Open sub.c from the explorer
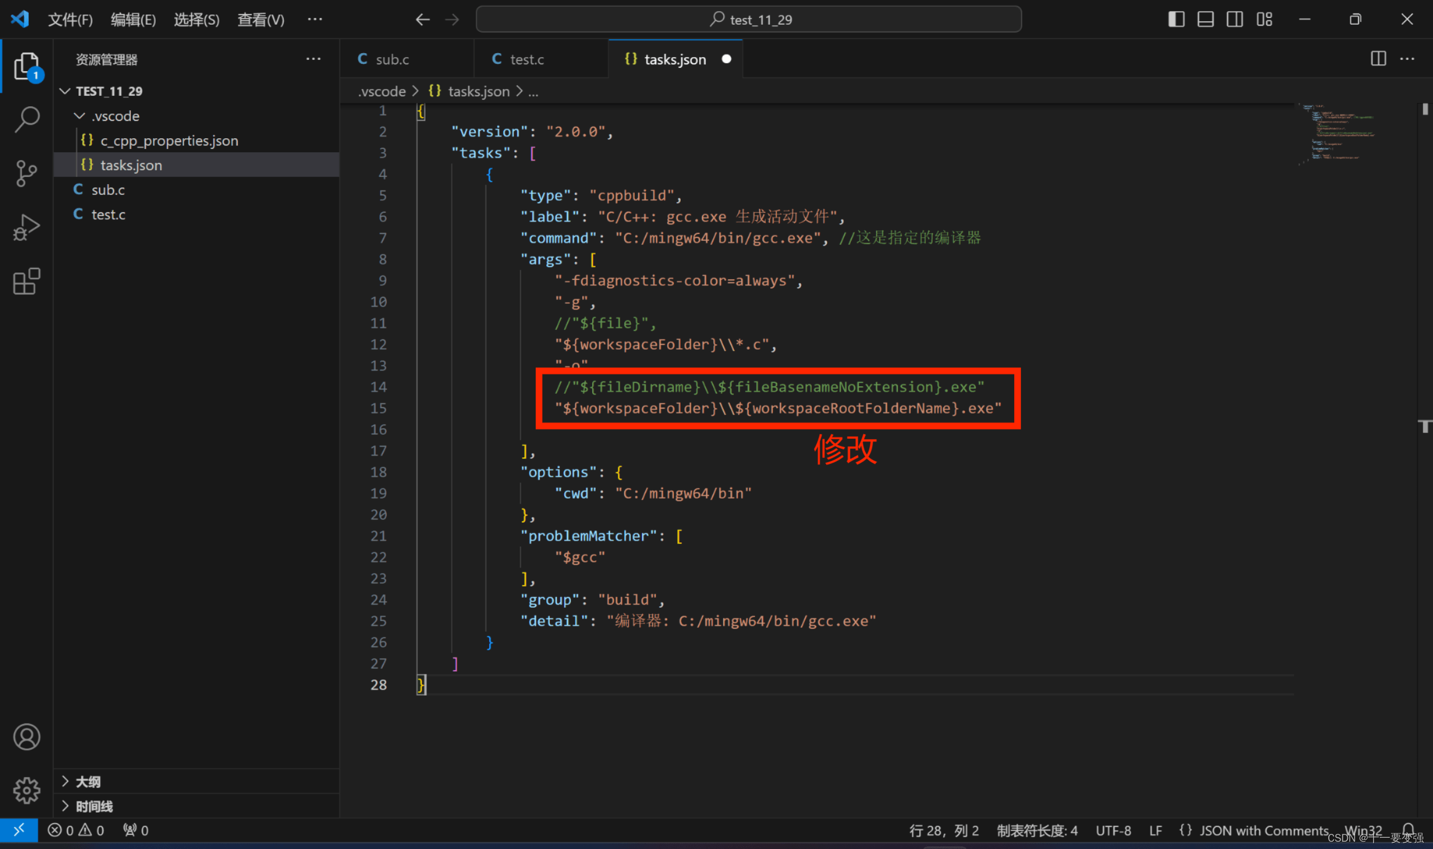 pyautogui.click(x=196, y=189)
